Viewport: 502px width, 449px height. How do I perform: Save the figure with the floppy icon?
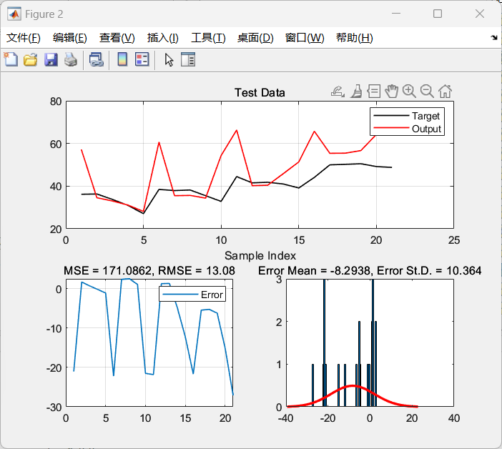pyautogui.click(x=50, y=60)
